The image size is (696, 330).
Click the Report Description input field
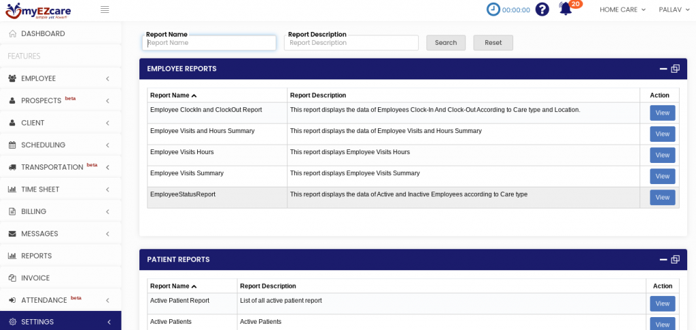coord(351,43)
